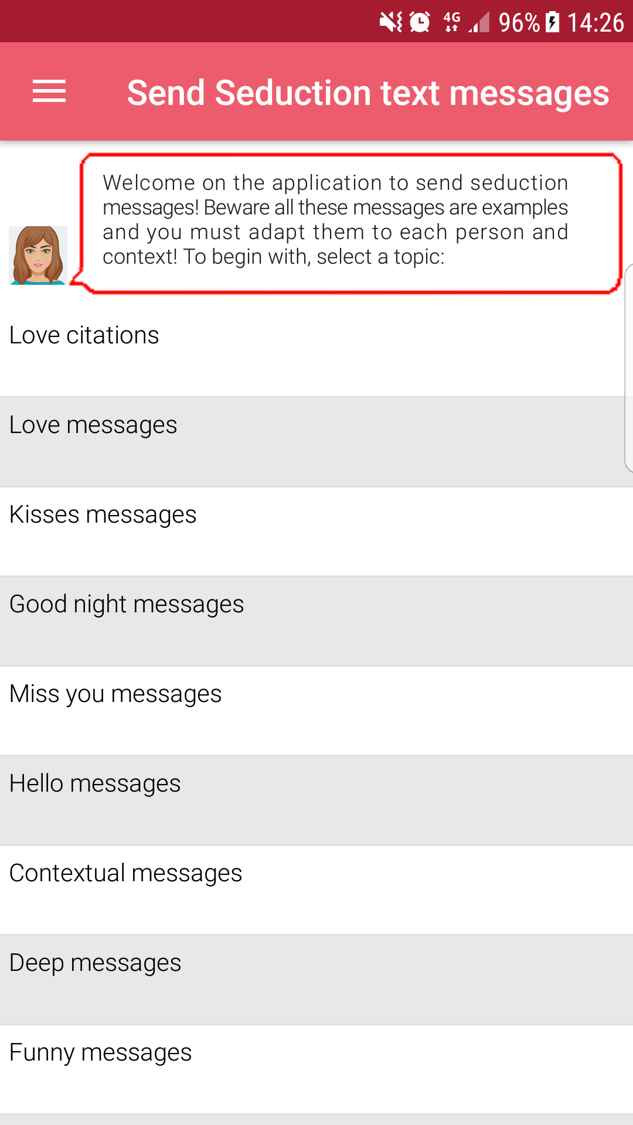Choose Kisses messages from the list
The height and width of the screenshot is (1125, 633).
pos(316,531)
